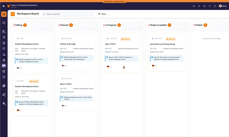Open the form module icon in sidebar

(4, 77)
